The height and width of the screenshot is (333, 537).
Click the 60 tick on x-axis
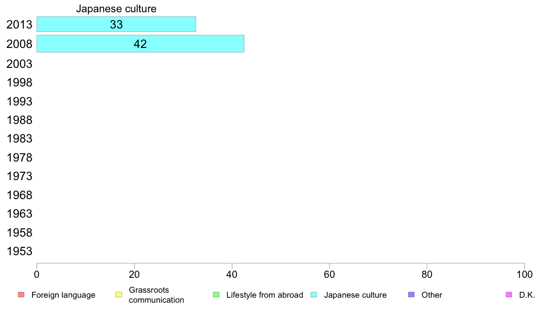click(x=330, y=274)
